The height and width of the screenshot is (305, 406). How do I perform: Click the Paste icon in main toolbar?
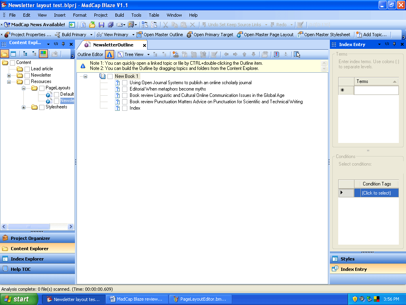coord(184,25)
